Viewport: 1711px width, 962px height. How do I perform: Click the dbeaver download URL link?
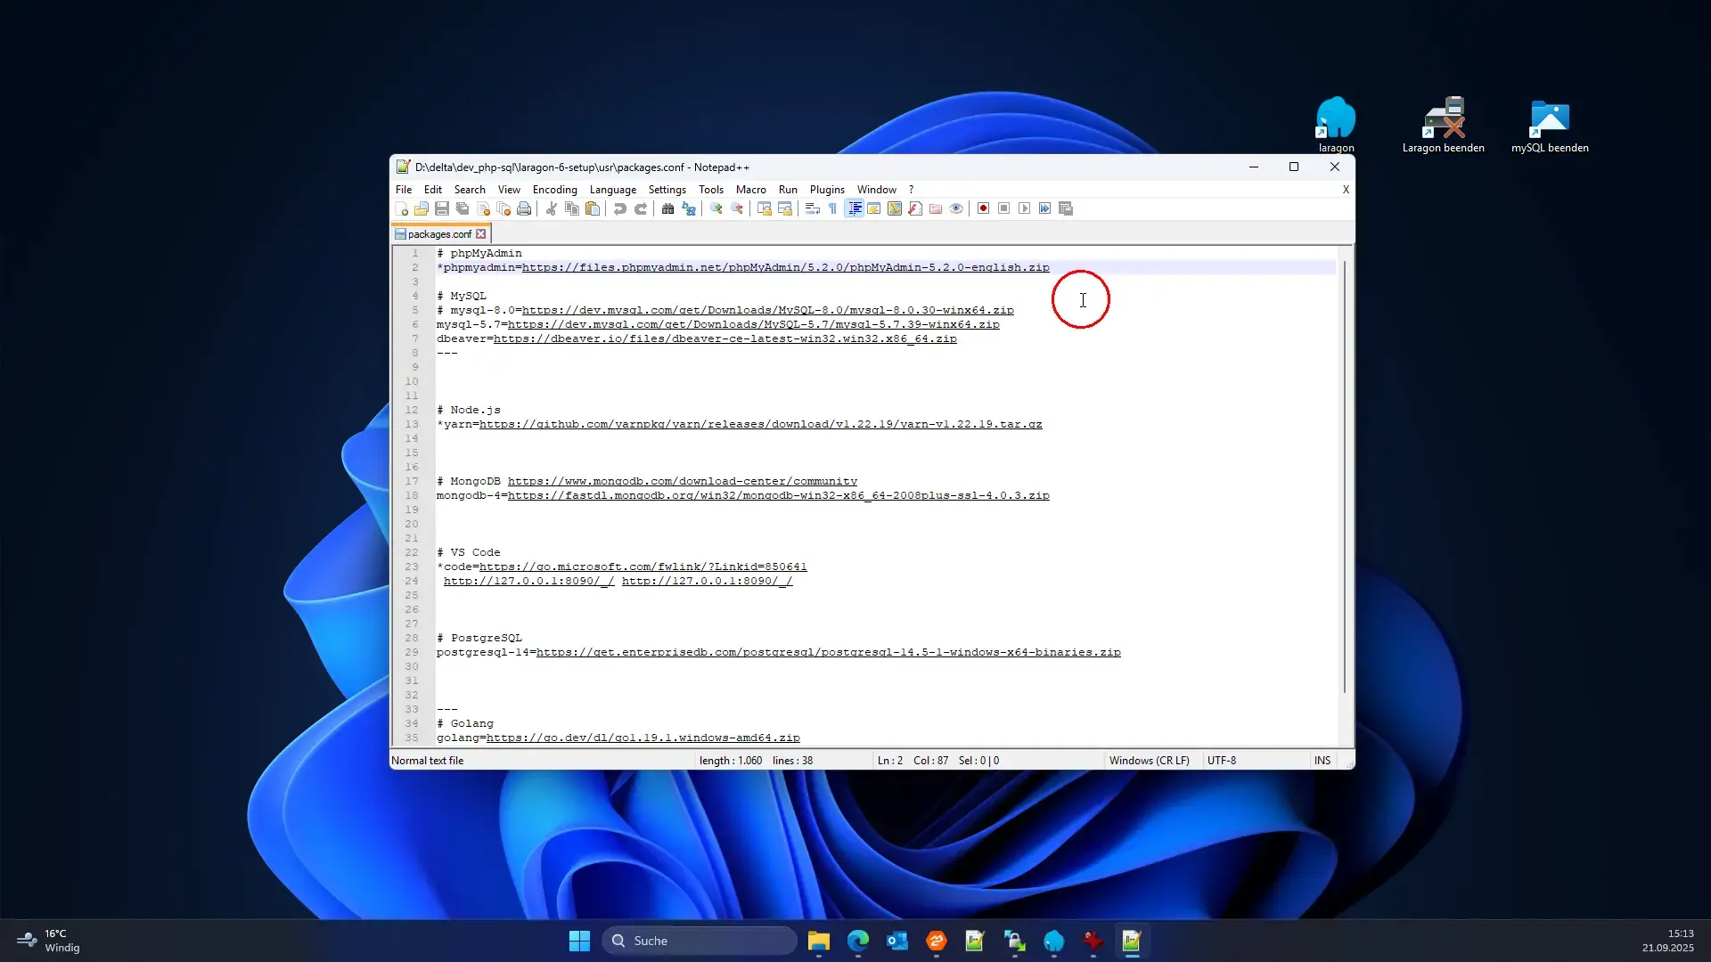[x=725, y=338]
